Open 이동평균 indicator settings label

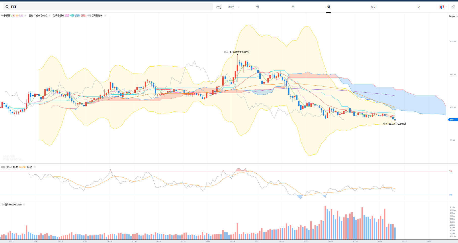(6, 16)
